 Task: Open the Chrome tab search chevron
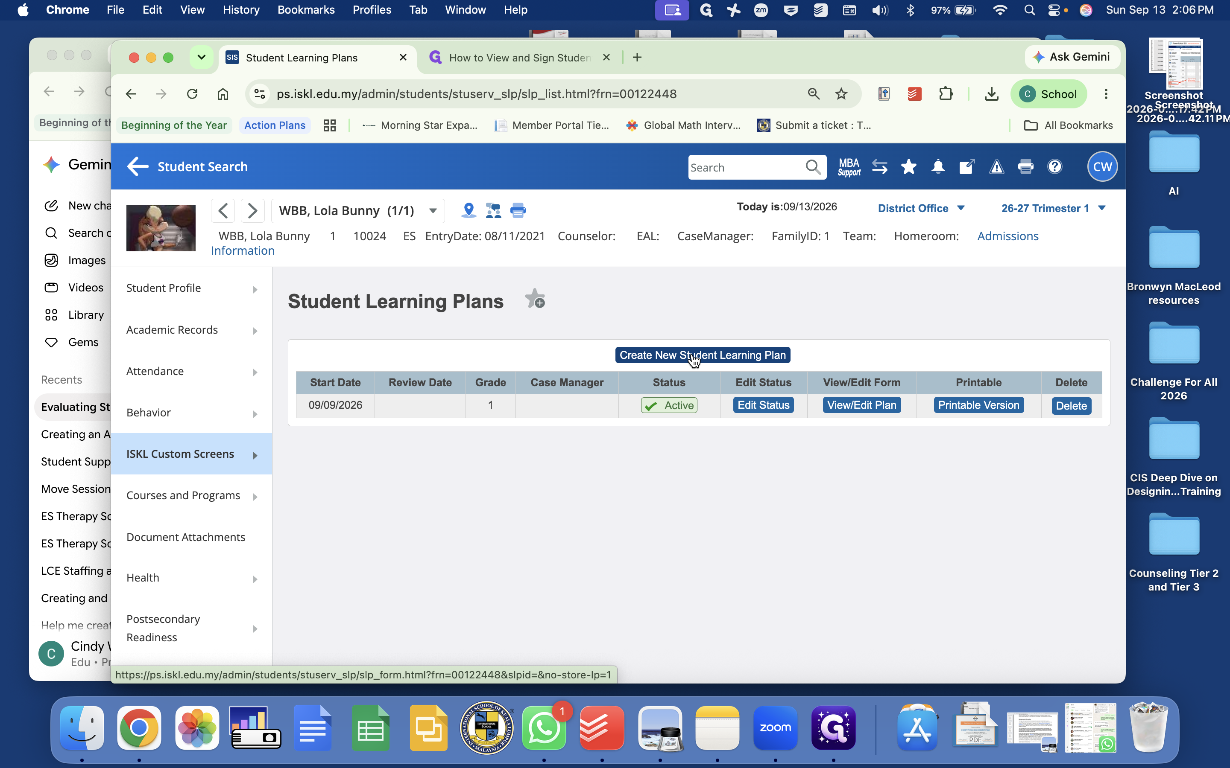tap(201, 58)
